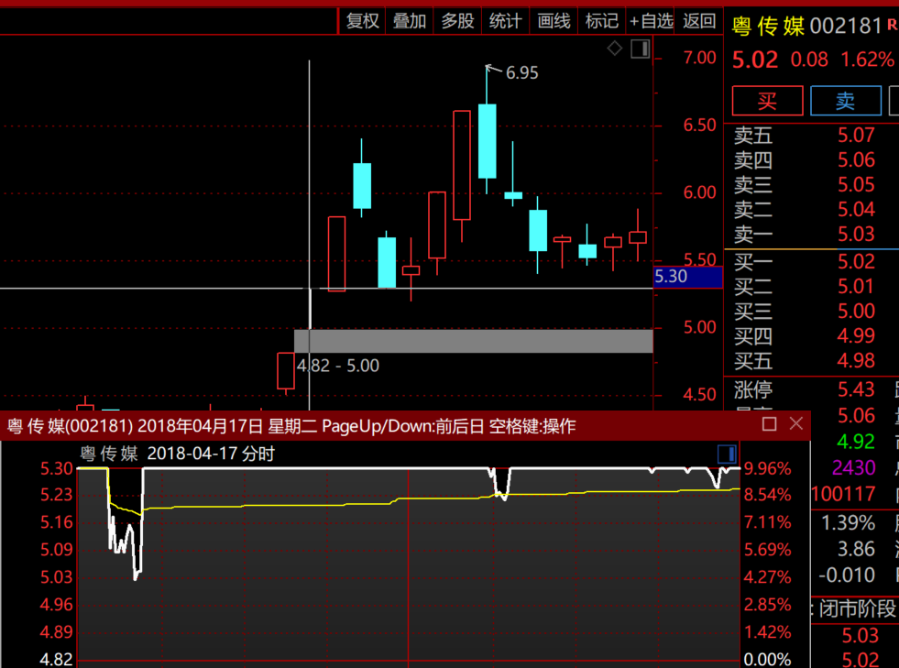This screenshot has height=668, width=899.
Task: Maximize the intraday popup window
Action: pos(770,423)
